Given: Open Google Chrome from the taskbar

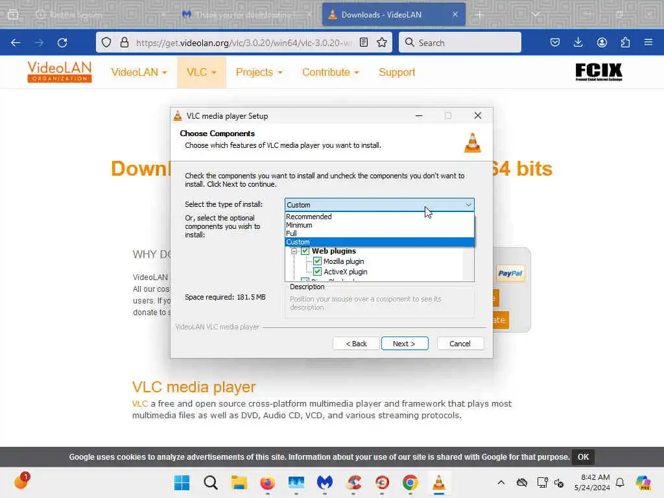Looking at the screenshot, I should pos(410,482).
